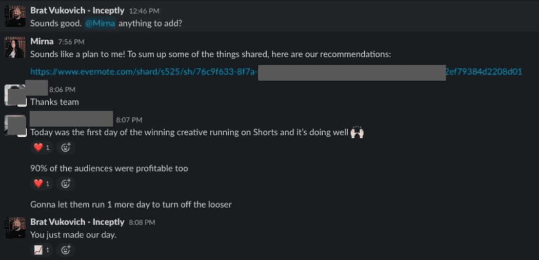Screen dimensions: 539x260
Task: Click the 8:08 PM message timestamp
Action: pos(142,222)
